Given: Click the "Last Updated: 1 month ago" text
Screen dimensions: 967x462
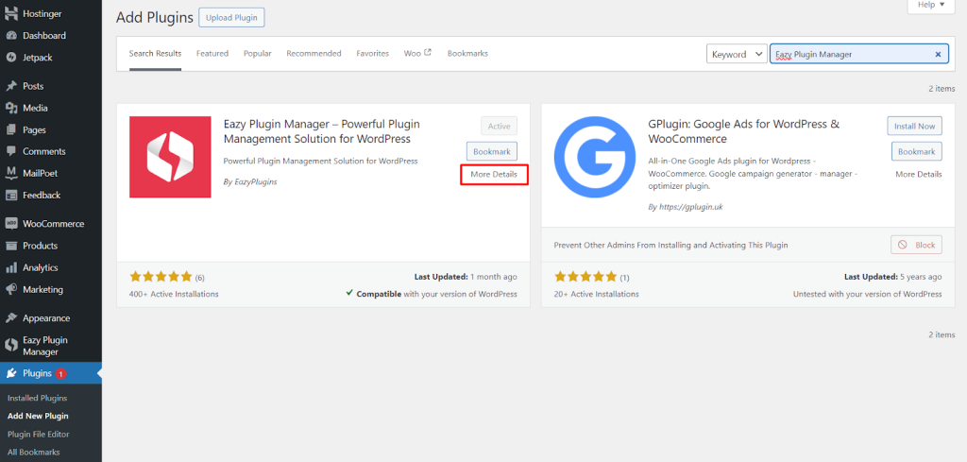Looking at the screenshot, I should pyautogui.click(x=467, y=277).
